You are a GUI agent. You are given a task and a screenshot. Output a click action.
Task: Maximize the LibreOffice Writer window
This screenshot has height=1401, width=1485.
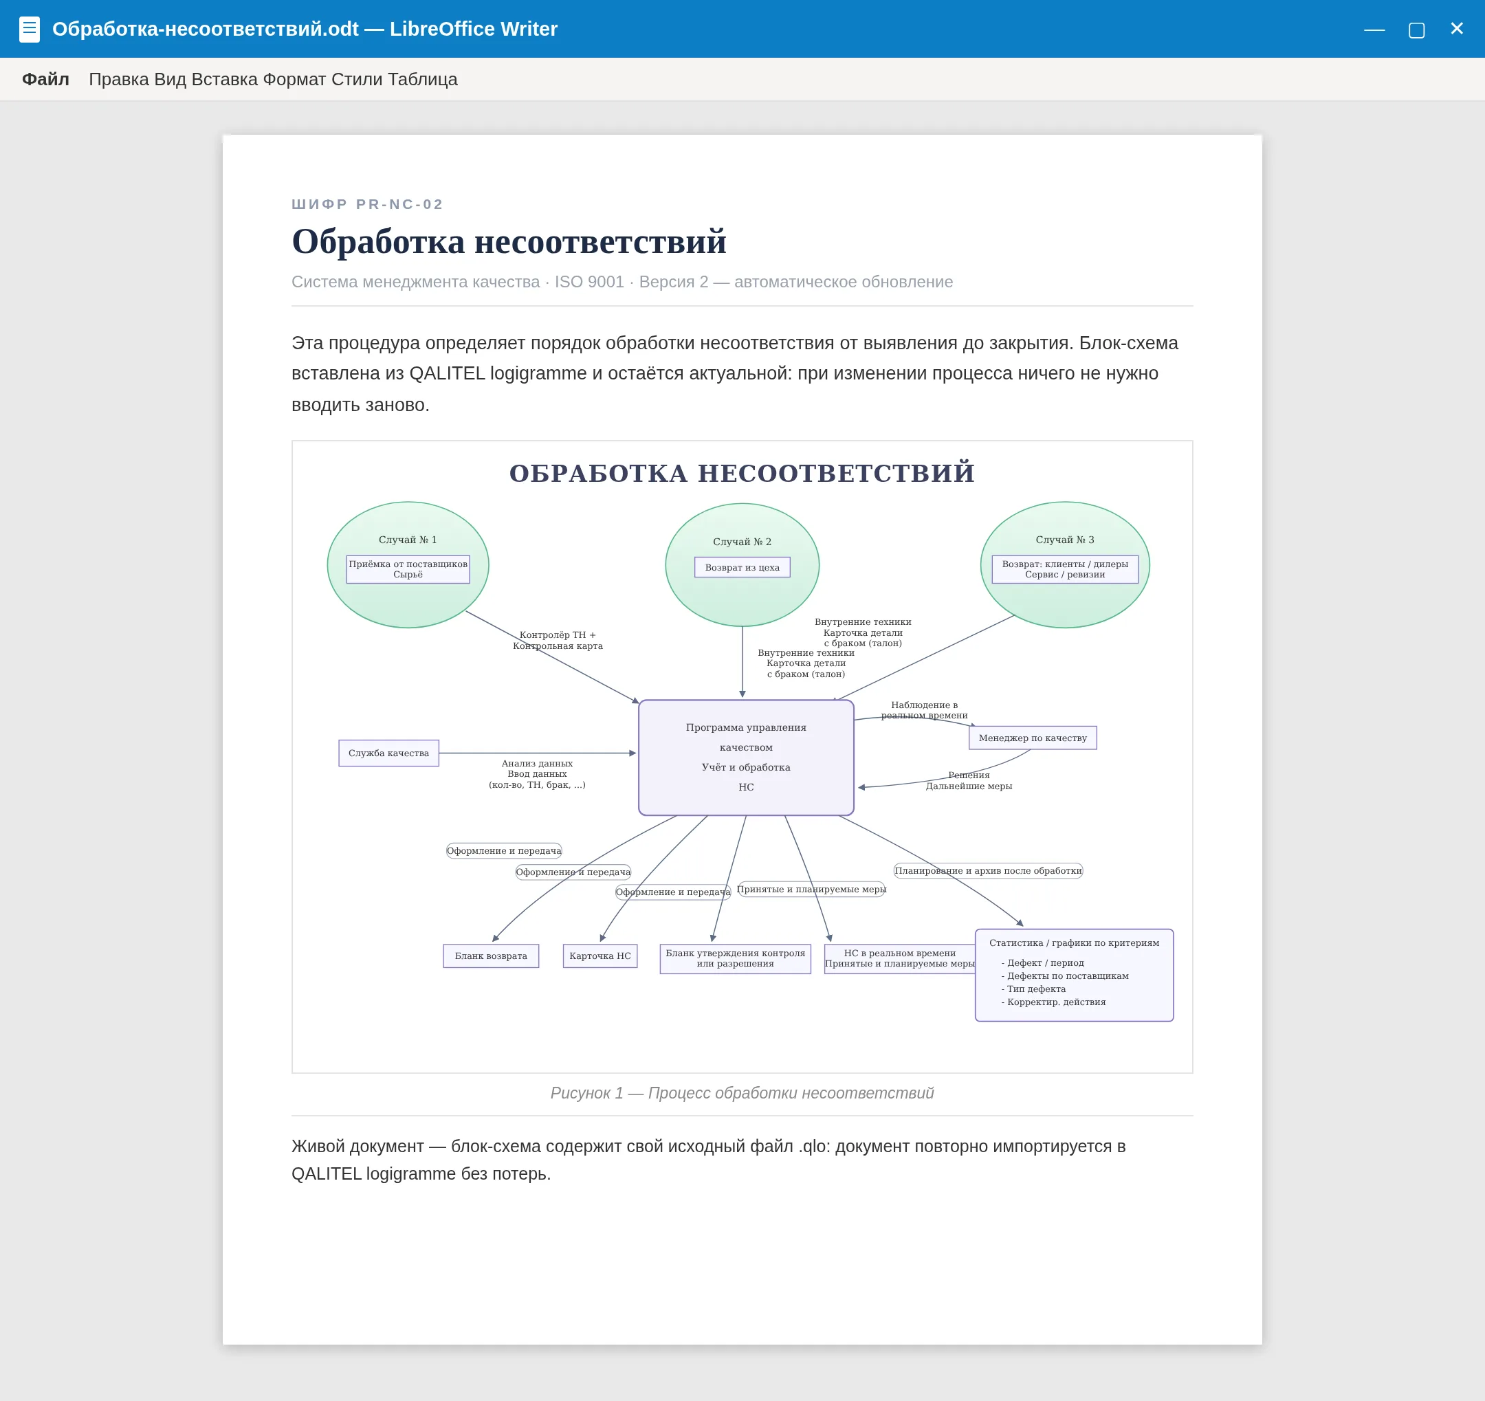click(x=1416, y=30)
